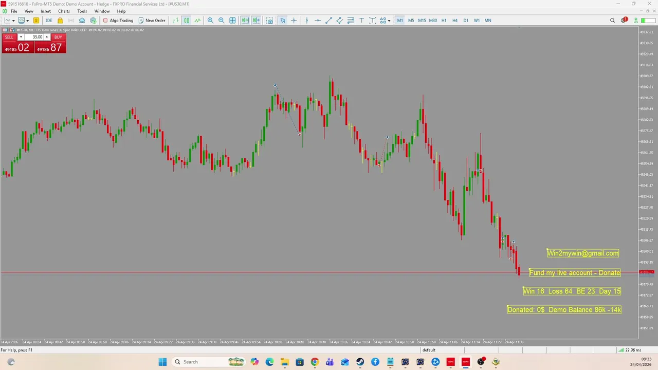Open the Insert menu

pos(46,11)
